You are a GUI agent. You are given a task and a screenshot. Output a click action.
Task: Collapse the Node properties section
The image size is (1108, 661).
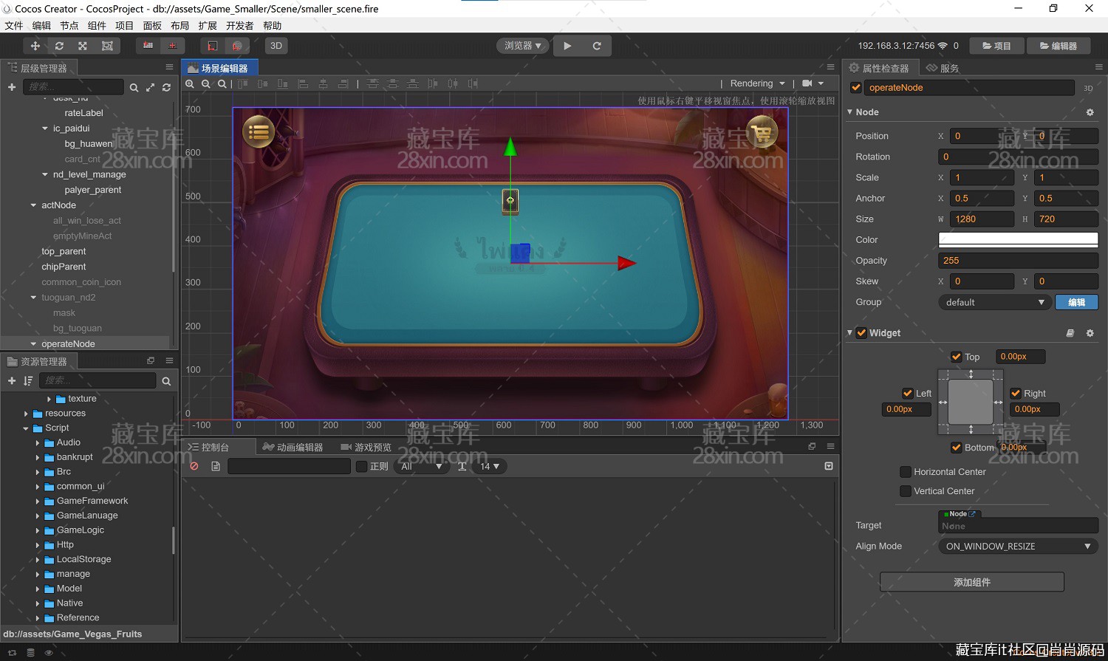(x=849, y=112)
